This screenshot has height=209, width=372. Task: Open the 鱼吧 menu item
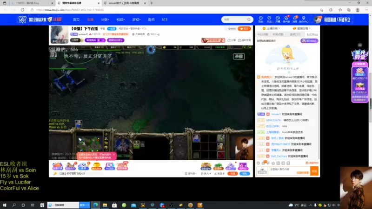click(151, 20)
